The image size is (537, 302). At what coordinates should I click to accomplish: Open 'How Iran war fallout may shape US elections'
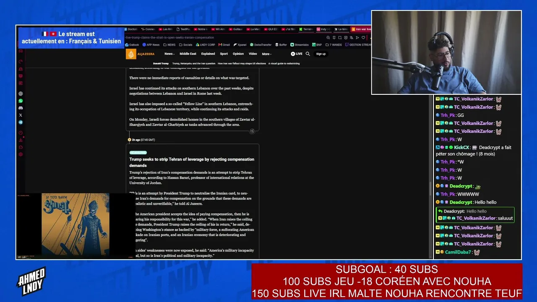point(242,63)
